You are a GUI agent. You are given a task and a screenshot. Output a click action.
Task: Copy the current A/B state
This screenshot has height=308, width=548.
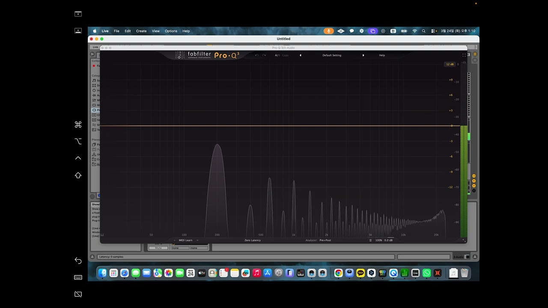(286, 55)
